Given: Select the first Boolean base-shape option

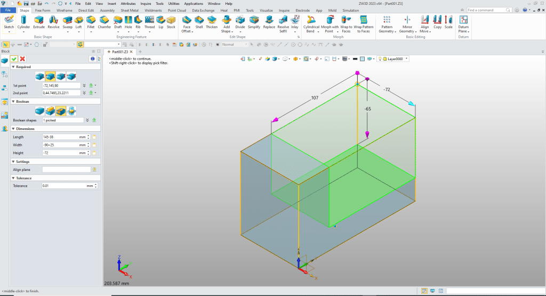Looking at the screenshot, I should [39, 111].
